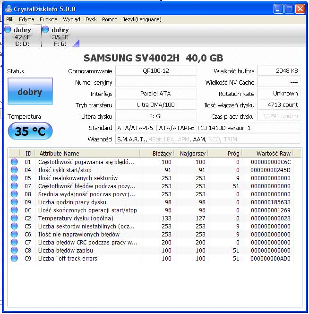Select the C: D: disk tab
The height and width of the screenshot is (314, 309).
point(22,36)
